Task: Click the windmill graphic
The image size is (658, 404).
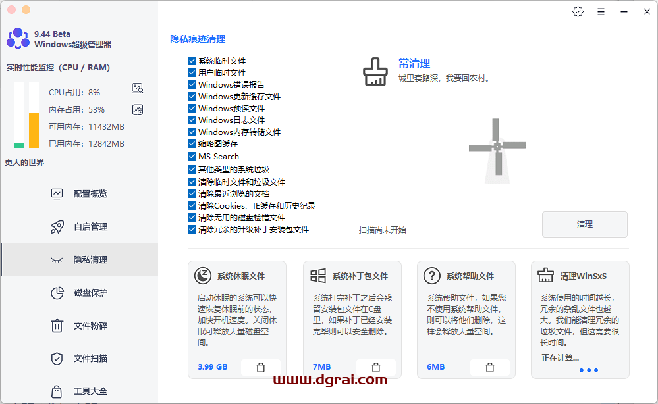Action: pyautogui.click(x=497, y=151)
